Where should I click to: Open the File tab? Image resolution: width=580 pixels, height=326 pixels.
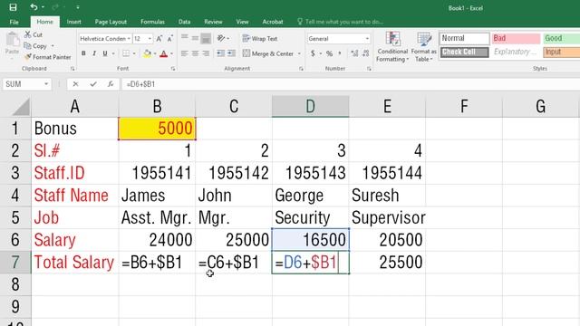pyautogui.click(x=14, y=22)
